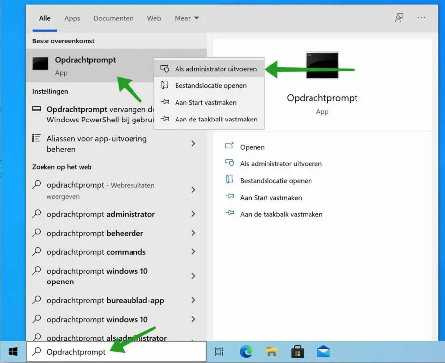Expand arrow for 'opdrachtprompt windows 10 openen'
The width and height of the screenshot is (445, 363).
193,276
